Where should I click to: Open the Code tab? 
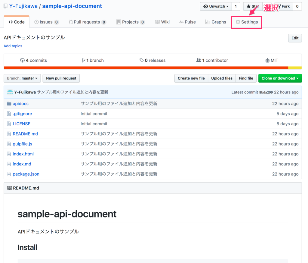coord(17,22)
